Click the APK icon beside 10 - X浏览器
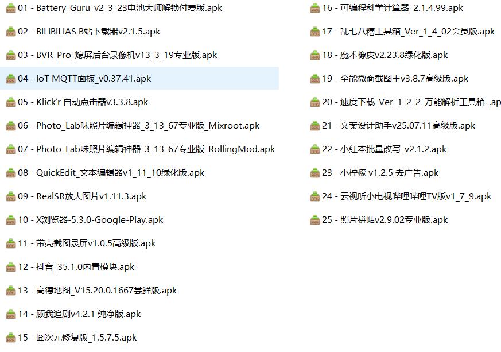Viewport: 501px width, 352px height. tap(11, 219)
